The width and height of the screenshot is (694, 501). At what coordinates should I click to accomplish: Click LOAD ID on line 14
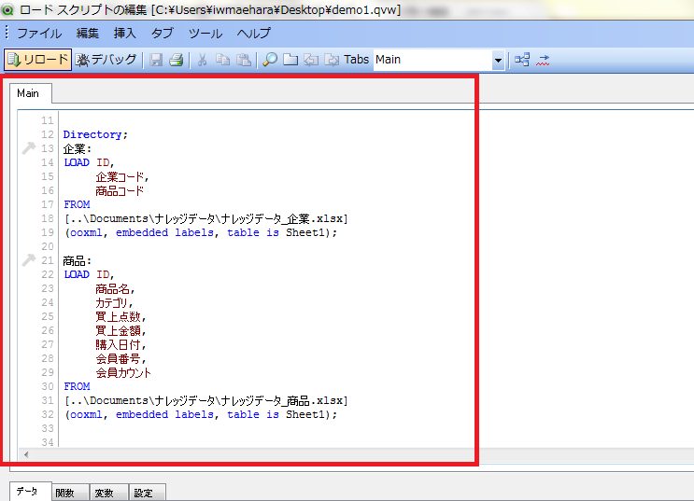(89, 162)
